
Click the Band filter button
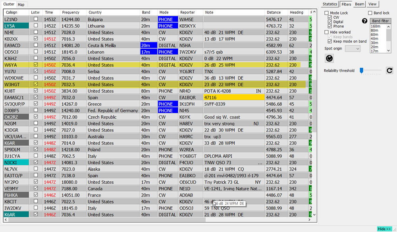380,21
